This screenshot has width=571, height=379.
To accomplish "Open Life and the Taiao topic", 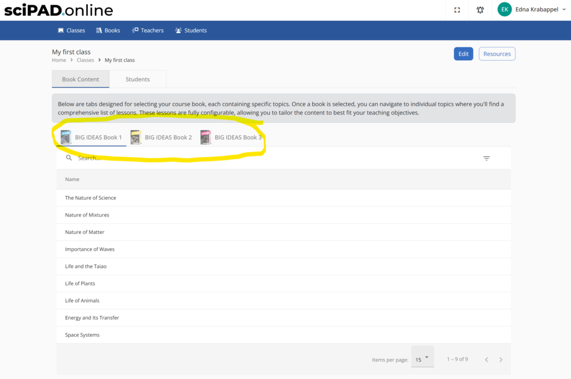I will [284, 266].
